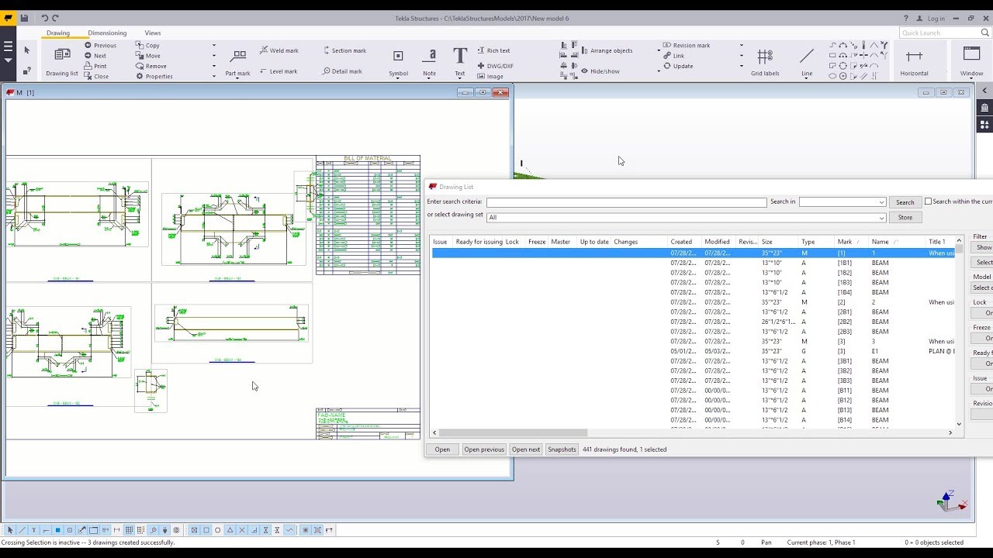Click the Enter search criteria field
Viewport: 993px width, 558px height.
click(626, 202)
